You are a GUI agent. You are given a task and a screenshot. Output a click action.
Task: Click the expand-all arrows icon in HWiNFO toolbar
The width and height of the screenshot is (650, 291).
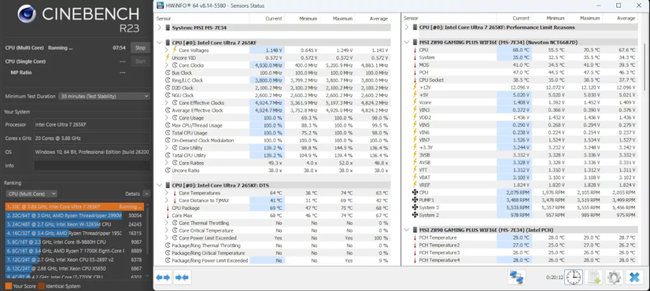coord(163,278)
